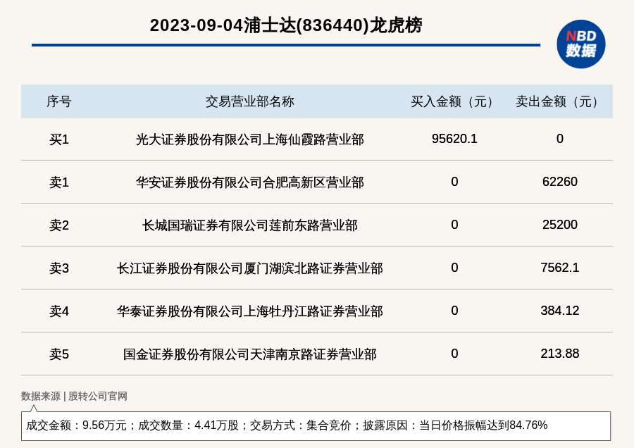This screenshot has width=634, height=448.
Task: Click the 成交金额：9.56万元 text
Action: [x=76, y=425]
